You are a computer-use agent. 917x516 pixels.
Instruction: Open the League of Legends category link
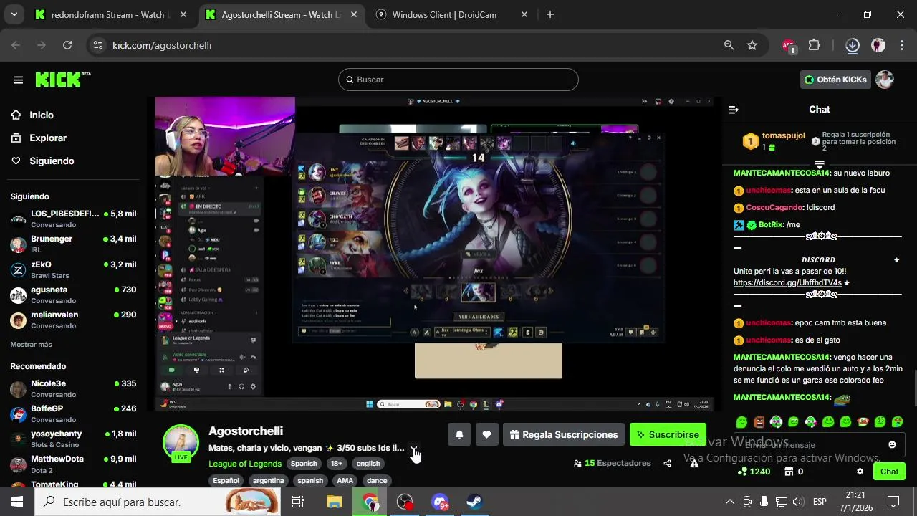[x=245, y=464]
